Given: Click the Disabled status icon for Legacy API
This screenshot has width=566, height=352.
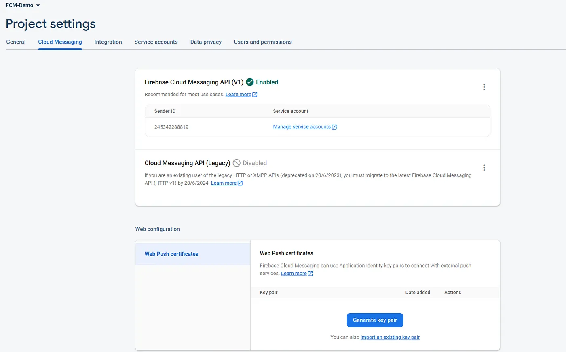Looking at the screenshot, I should point(237,163).
